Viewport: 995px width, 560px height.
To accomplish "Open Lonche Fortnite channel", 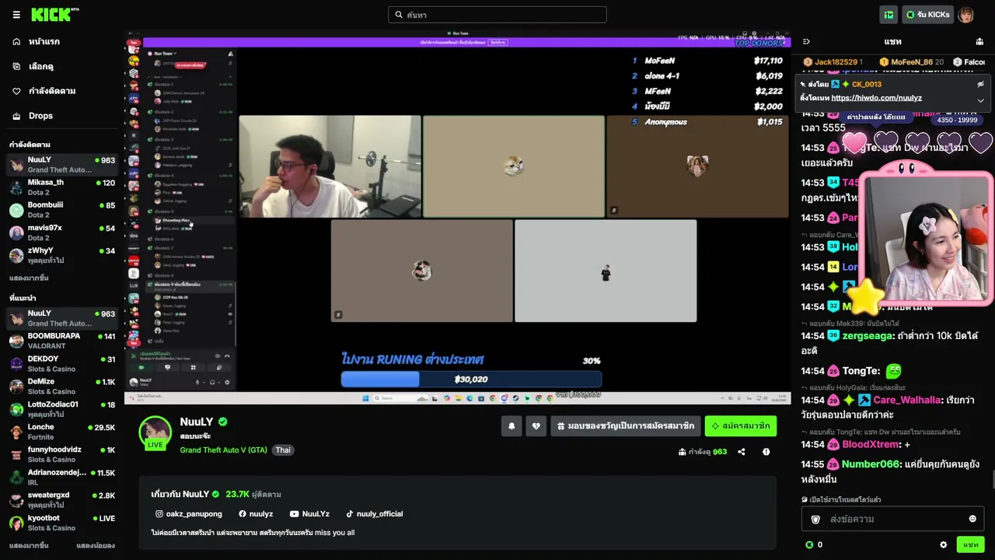I will (x=62, y=432).
